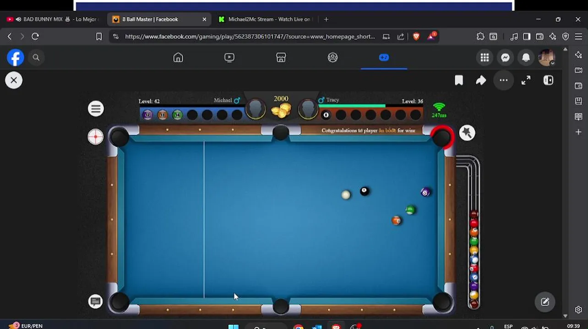This screenshot has height=329, width=588.
Task: Open browser media music control
Action: [x=514, y=37]
